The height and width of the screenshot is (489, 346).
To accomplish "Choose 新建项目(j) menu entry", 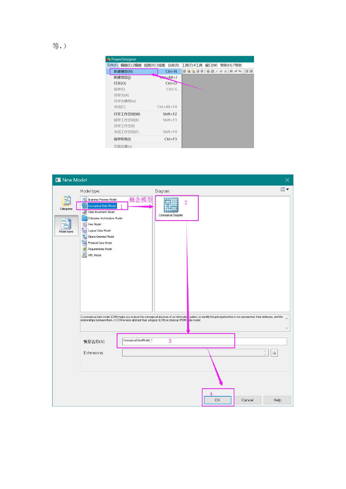I will 143,77.
